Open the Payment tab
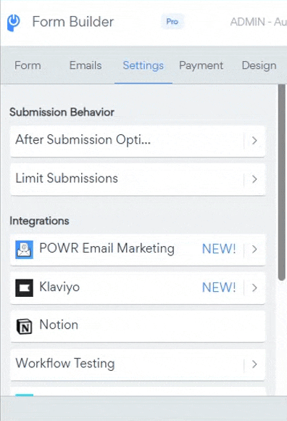287x421 pixels. click(x=201, y=65)
